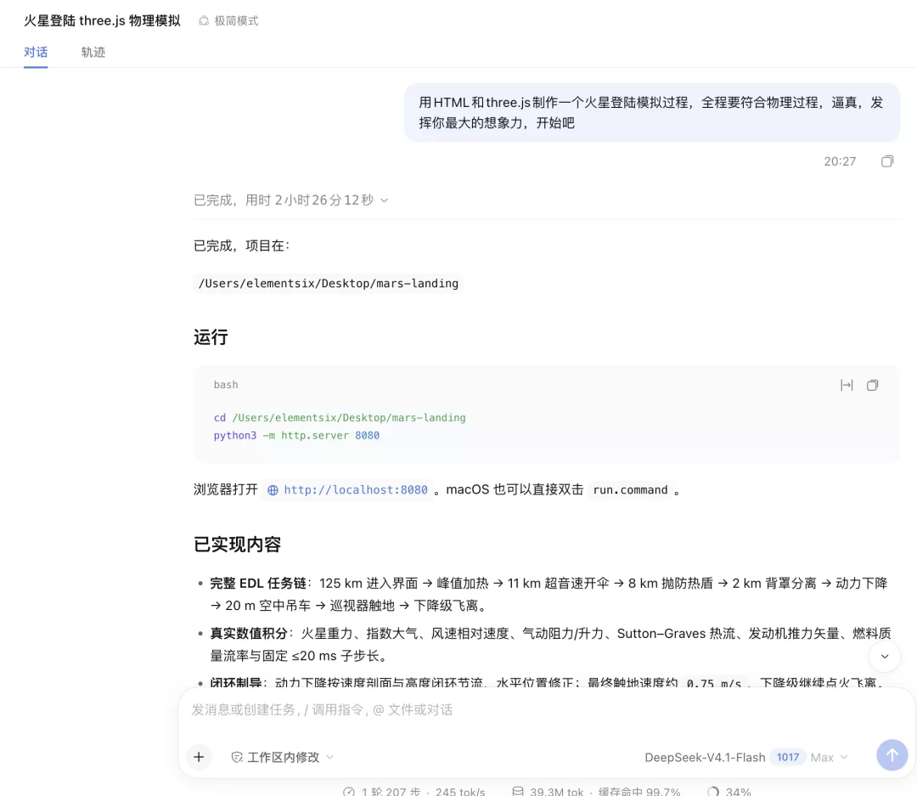
Task: Open the http://localhost:8080 link
Action: (356, 490)
